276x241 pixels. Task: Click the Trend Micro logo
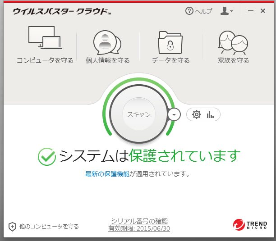tap(250, 225)
